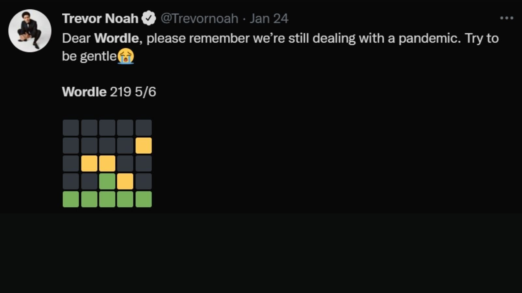Click the right yellow square in third row
The height and width of the screenshot is (293, 522).
[x=107, y=163]
